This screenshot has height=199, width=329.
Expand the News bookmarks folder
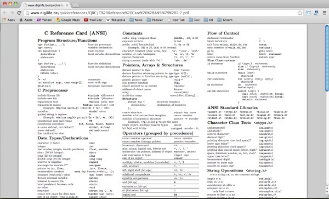pyautogui.click(x=136, y=20)
